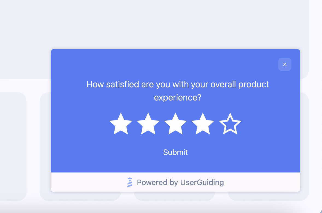Screen dimensions: 322x213
Task: Click the UserGuiding lighthouse logo icon
Action: pos(129,182)
